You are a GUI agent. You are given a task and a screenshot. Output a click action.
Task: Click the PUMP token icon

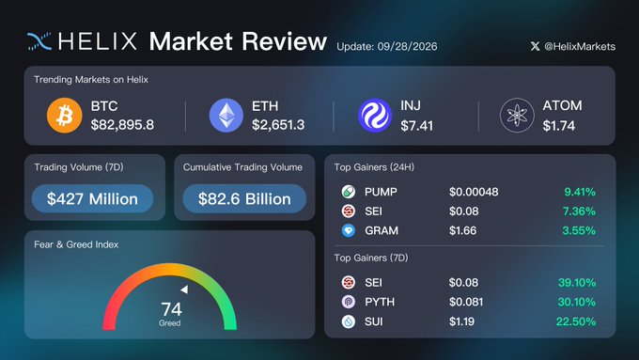(349, 192)
